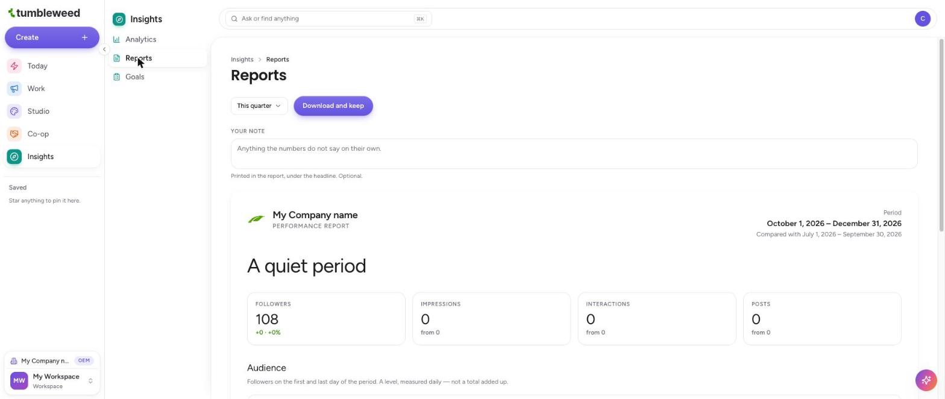Click the Audience section heading
Screen dimensions: 945x399
tap(266, 368)
